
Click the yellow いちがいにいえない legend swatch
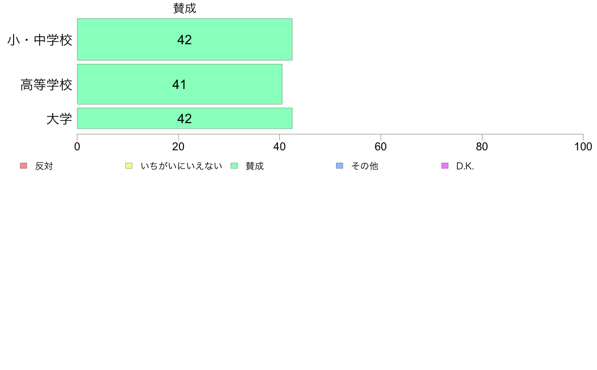point(129,166)
